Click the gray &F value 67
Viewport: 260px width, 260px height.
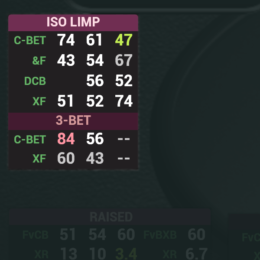(x=123, y=60)
